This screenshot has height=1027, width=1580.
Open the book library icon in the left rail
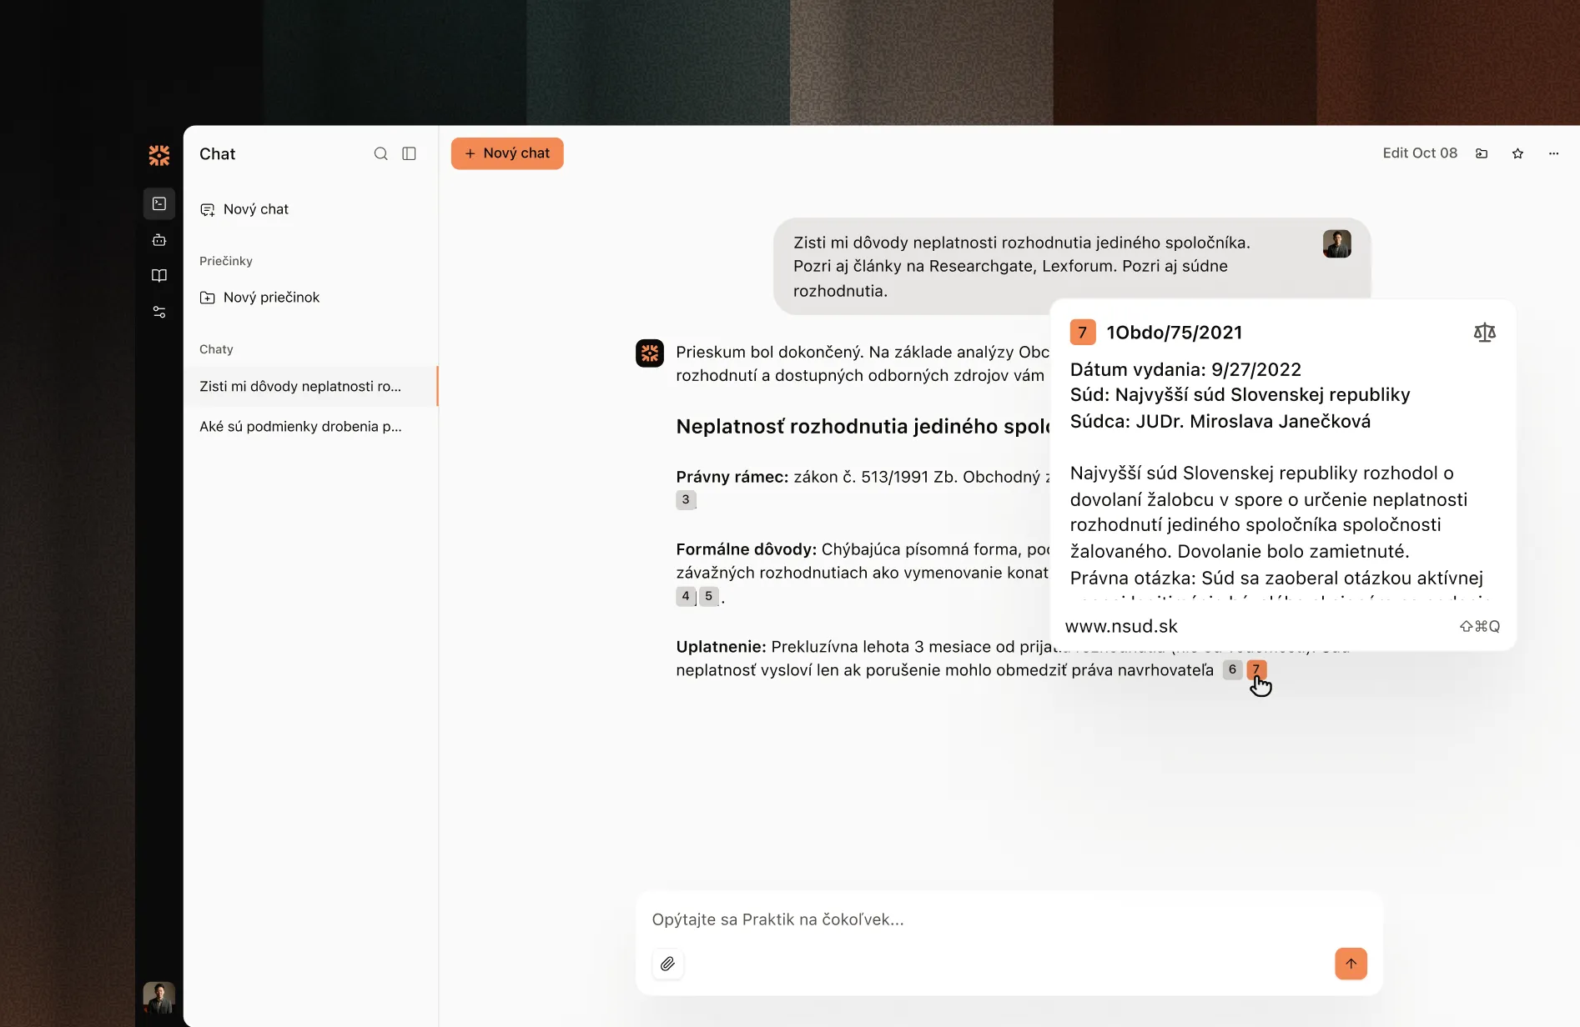159,276
